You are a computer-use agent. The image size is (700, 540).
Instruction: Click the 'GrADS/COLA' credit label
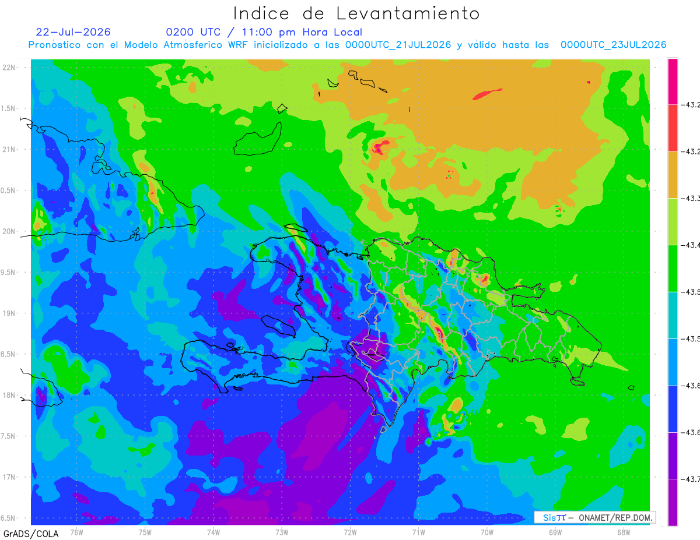point(31,534)
